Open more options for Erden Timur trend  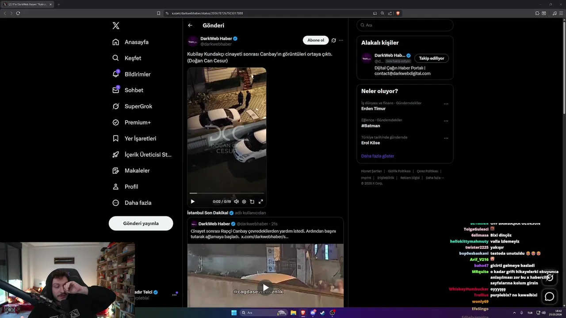point(446,104)
